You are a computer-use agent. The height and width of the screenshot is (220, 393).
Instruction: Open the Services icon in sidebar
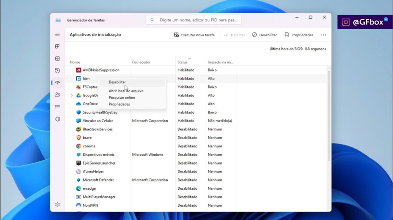tap(58, 119)
